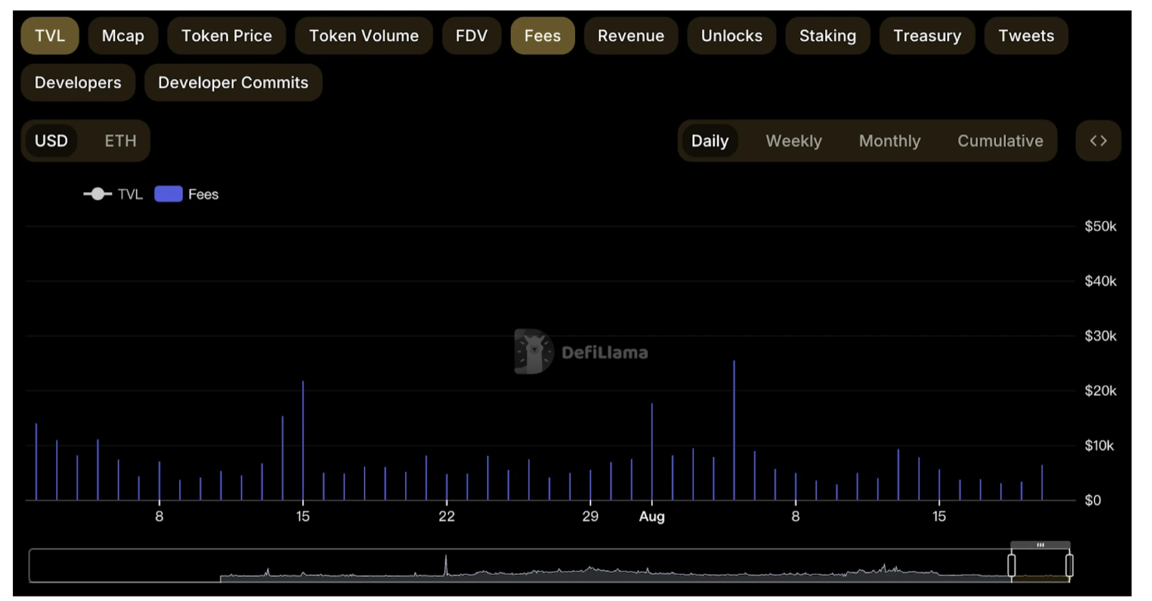Toggle the TVL metric chip
1152x601 pixels.
click(x=50, y=35)
